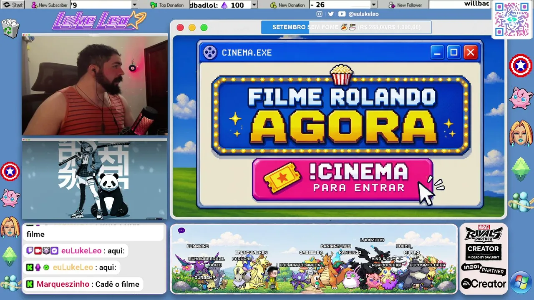Click the EUMAKINO name label
534x300 pixels.
tap(198, 246)
